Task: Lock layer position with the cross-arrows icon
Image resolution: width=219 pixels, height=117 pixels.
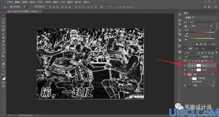Action: click(x=196, y=61)
